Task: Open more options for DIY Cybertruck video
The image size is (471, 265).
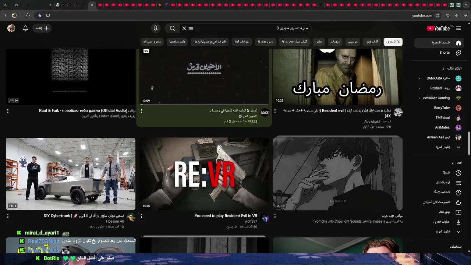Action: point(8,216)
